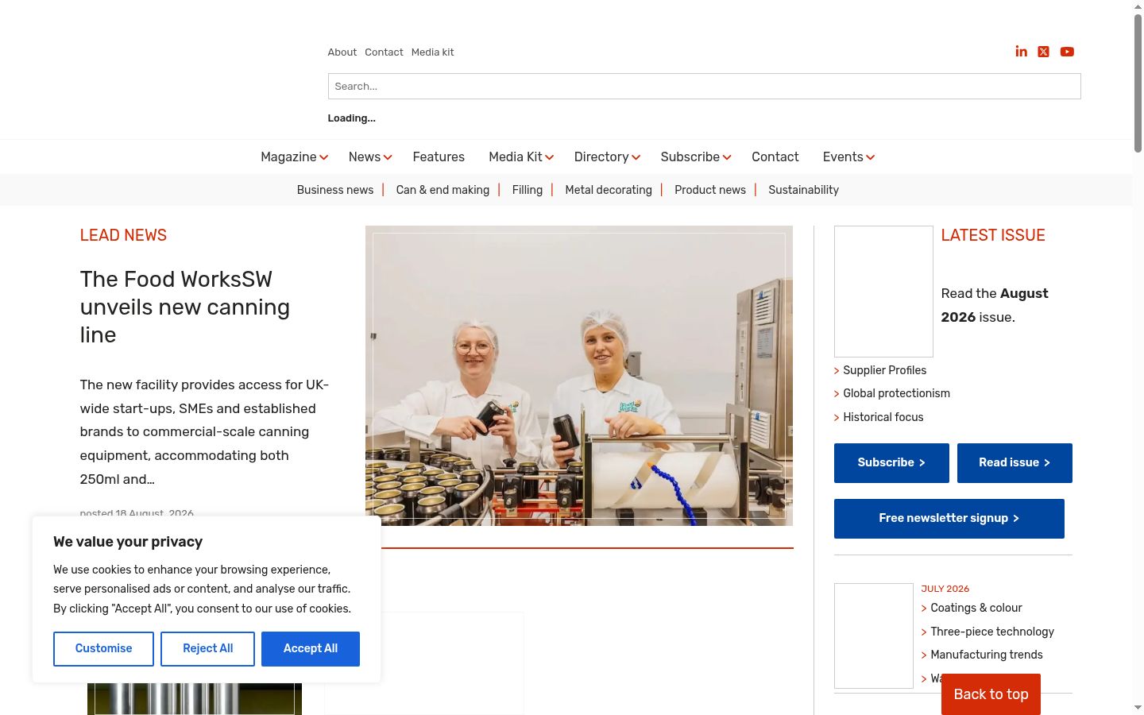Open the August 2026 latest issue cover
1144x715 pixels.
coord(883,292)
